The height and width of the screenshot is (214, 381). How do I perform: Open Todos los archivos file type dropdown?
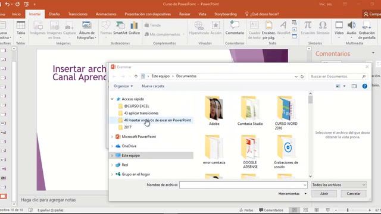click(339, 185)
